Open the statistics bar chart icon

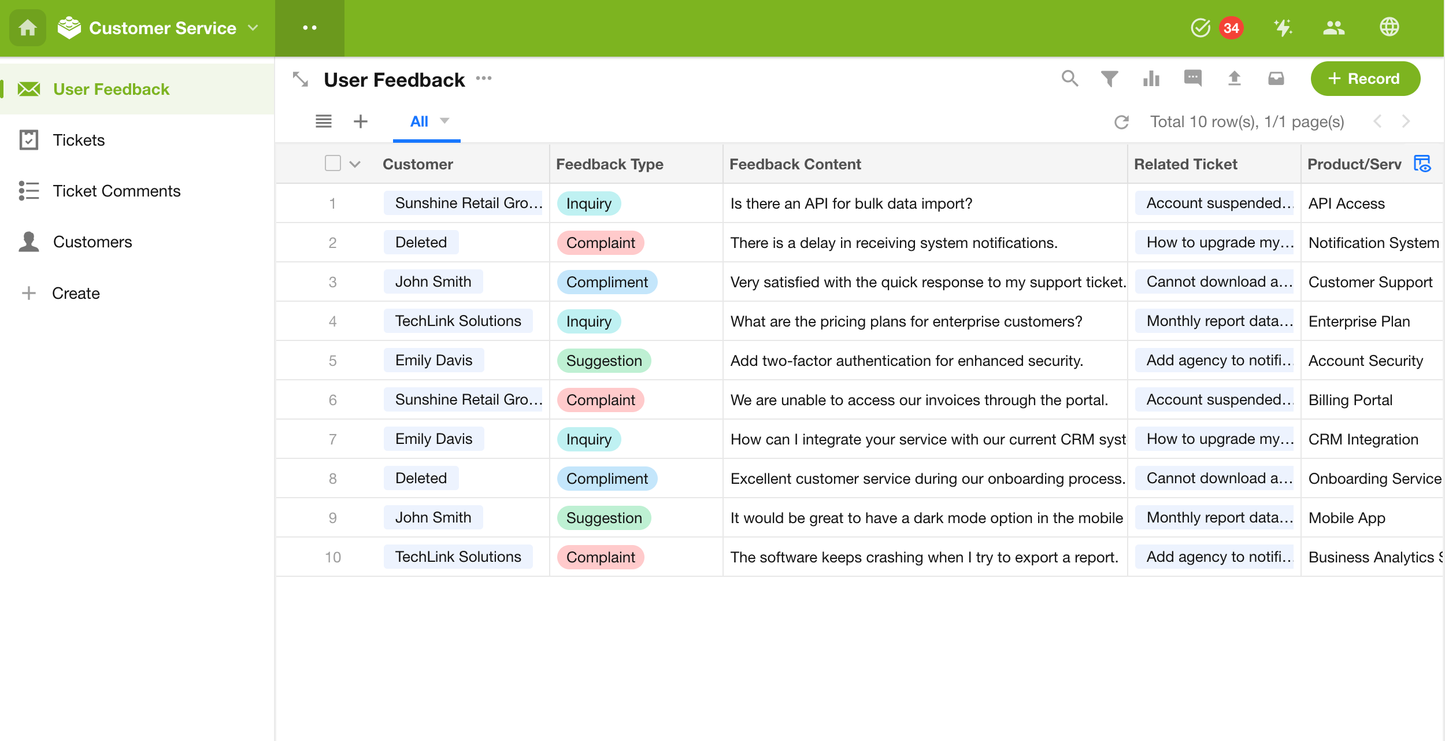pyautogui.click(x=1151, y=78)
